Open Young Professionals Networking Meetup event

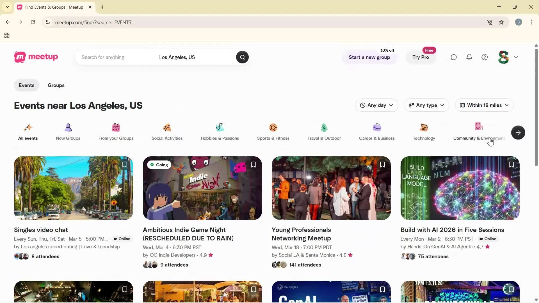(301, 234)
